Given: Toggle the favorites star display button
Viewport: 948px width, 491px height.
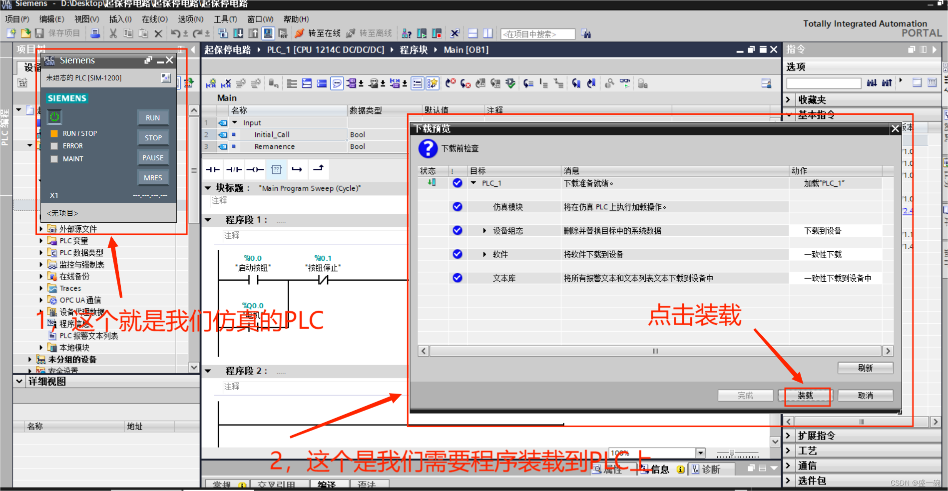Looking at the screenshot, I should (433, 83).
